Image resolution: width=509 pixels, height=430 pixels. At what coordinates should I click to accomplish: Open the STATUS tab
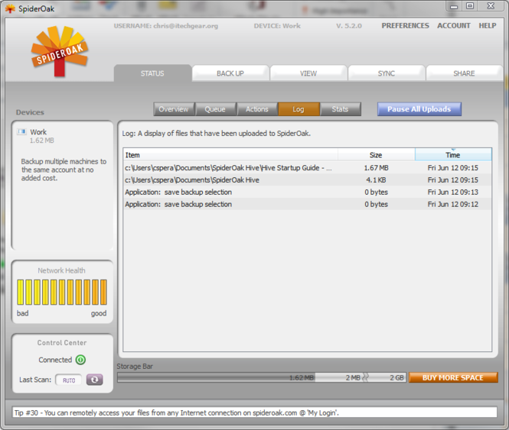152,73
